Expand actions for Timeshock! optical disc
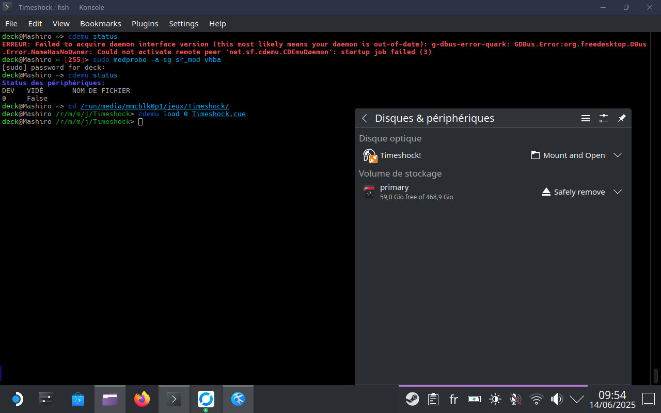Screen dimensions: 661x413 pyautogui.click(x=618, y=155)
